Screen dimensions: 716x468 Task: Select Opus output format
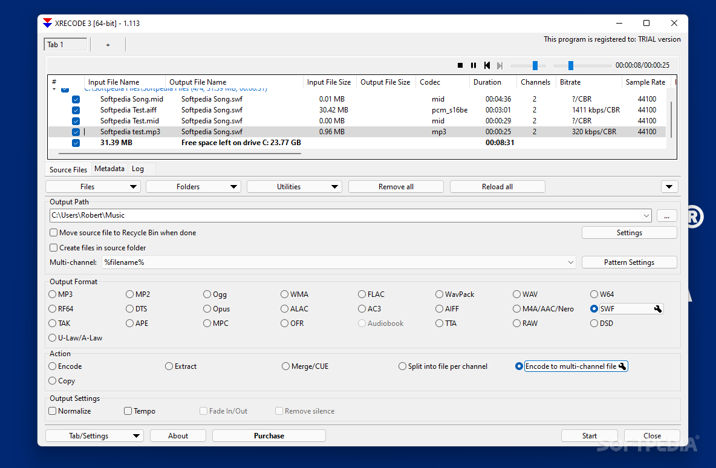[x=207, y=308]
